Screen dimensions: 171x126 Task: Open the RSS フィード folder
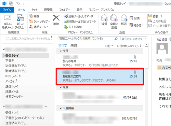(x=13, y=76)
